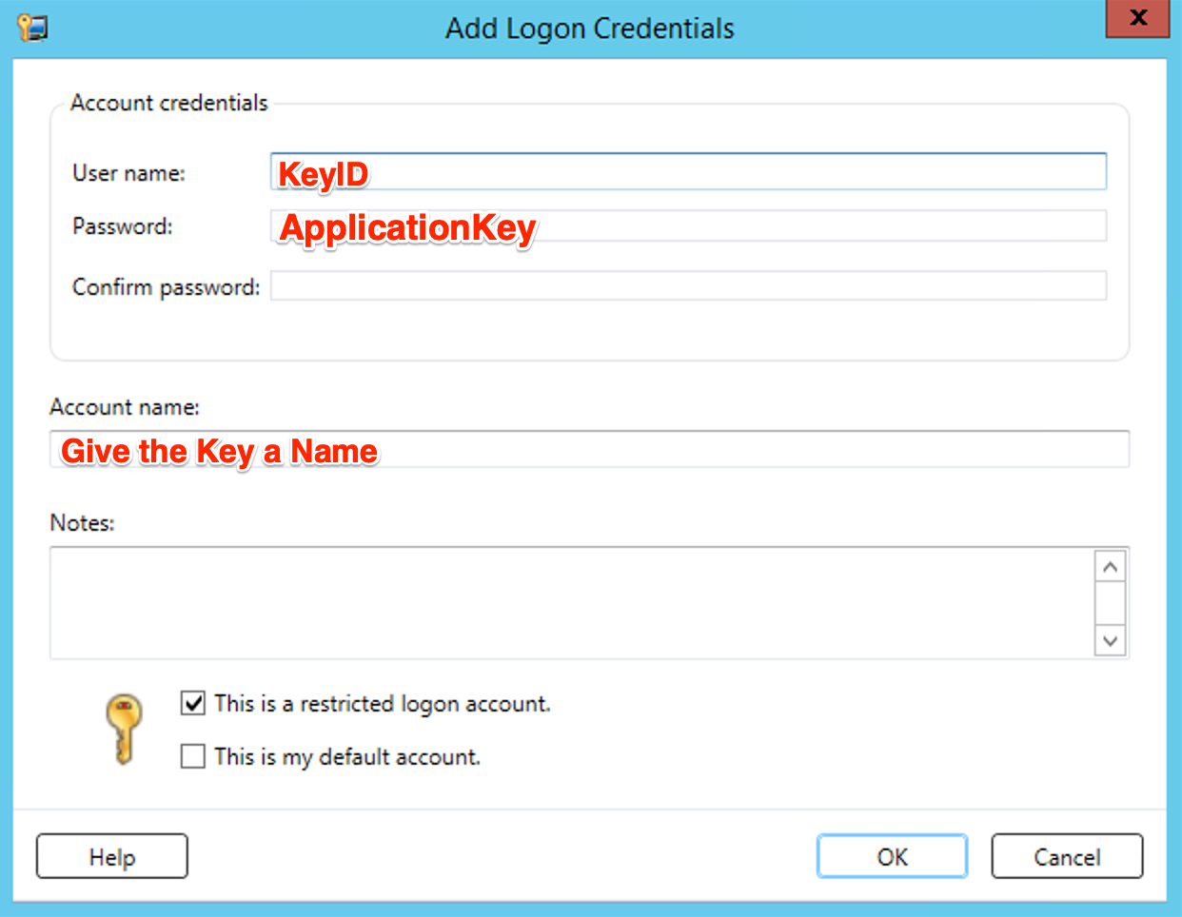Click the 'User name:' label
1182x917 pixels.
pyautogui.click(x=128, y=173)
